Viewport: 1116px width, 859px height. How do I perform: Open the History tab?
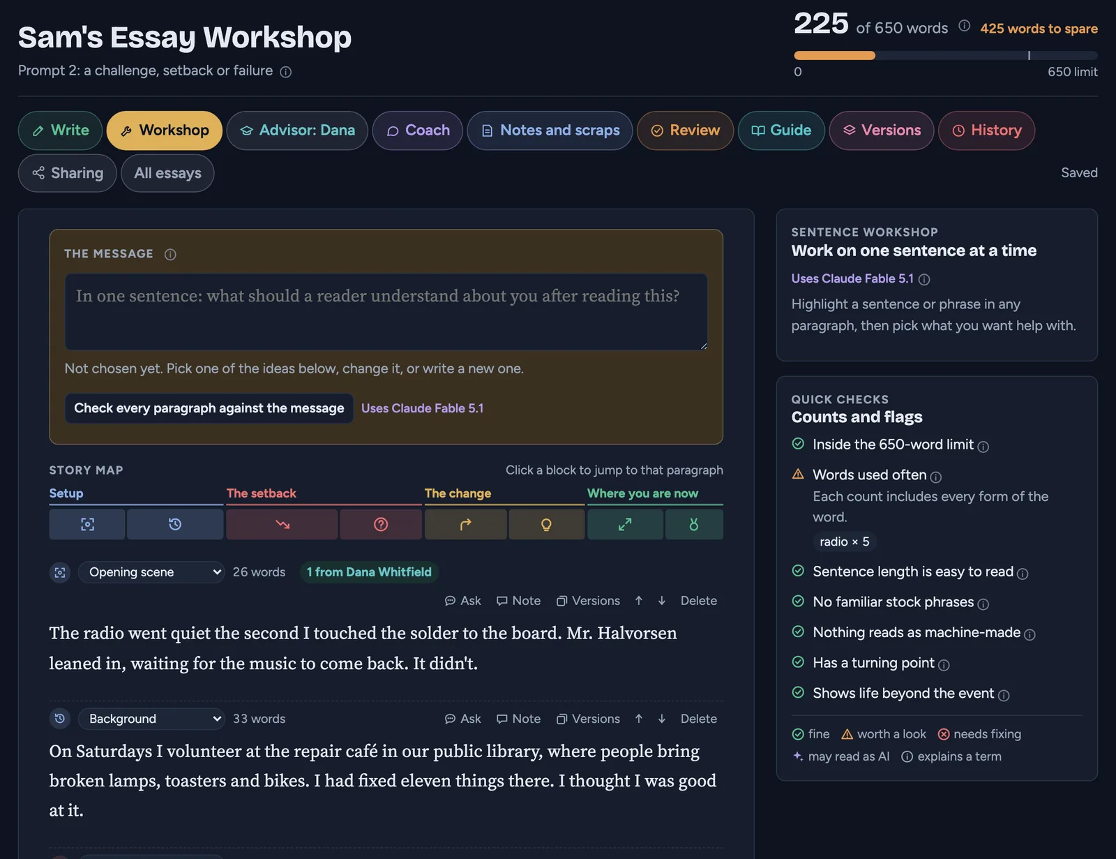pos(986,130)
